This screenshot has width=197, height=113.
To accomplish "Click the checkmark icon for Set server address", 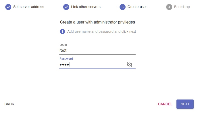I will click(8, 7).
